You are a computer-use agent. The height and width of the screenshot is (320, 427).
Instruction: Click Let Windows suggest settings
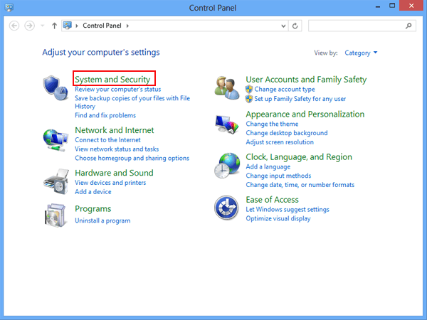coord(288,210)
